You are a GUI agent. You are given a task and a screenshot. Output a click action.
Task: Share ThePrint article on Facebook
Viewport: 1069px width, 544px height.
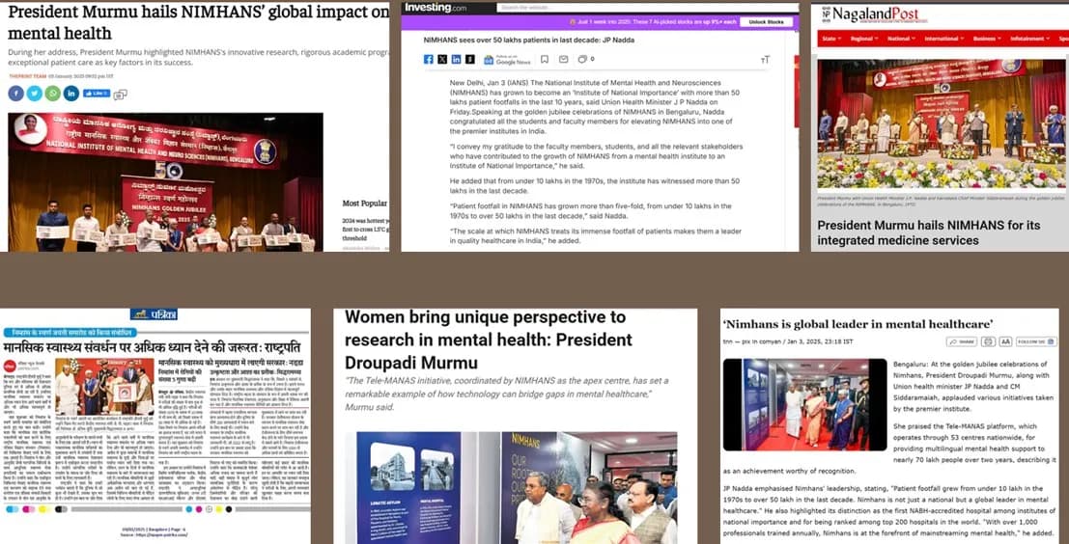(16, 94)
